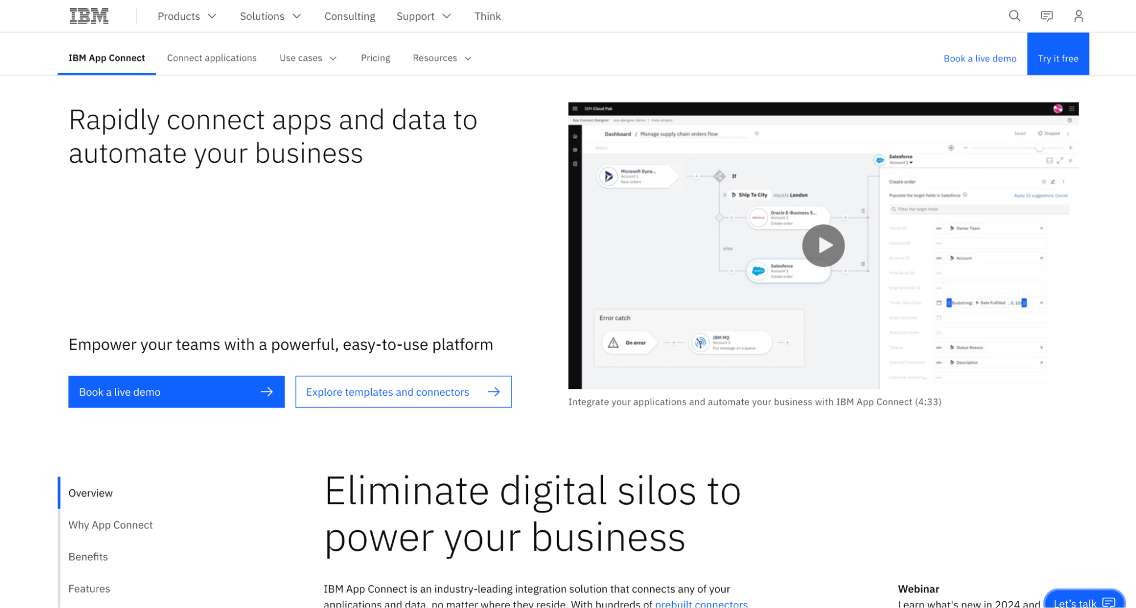Click the arrow on Book a live demo button
This screenshot has width=1136, height=608.
[x=266, y=392]
